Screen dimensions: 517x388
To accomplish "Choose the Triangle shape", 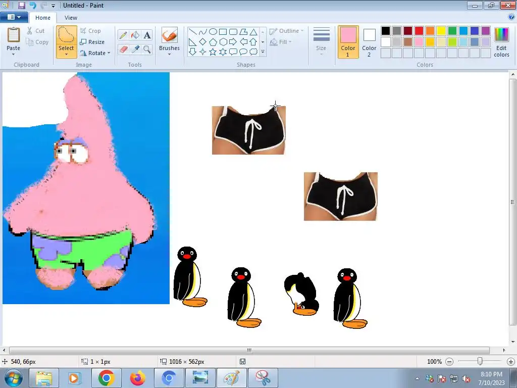I will (x=253, y=32).
